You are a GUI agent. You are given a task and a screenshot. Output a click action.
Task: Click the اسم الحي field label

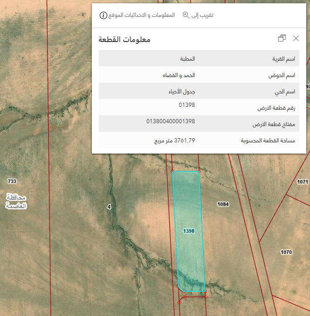coord(285,92)
